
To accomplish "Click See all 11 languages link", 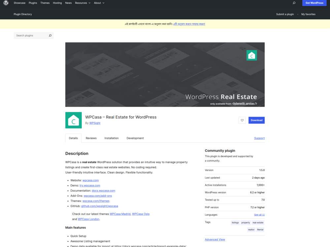I will click(259, 215).
